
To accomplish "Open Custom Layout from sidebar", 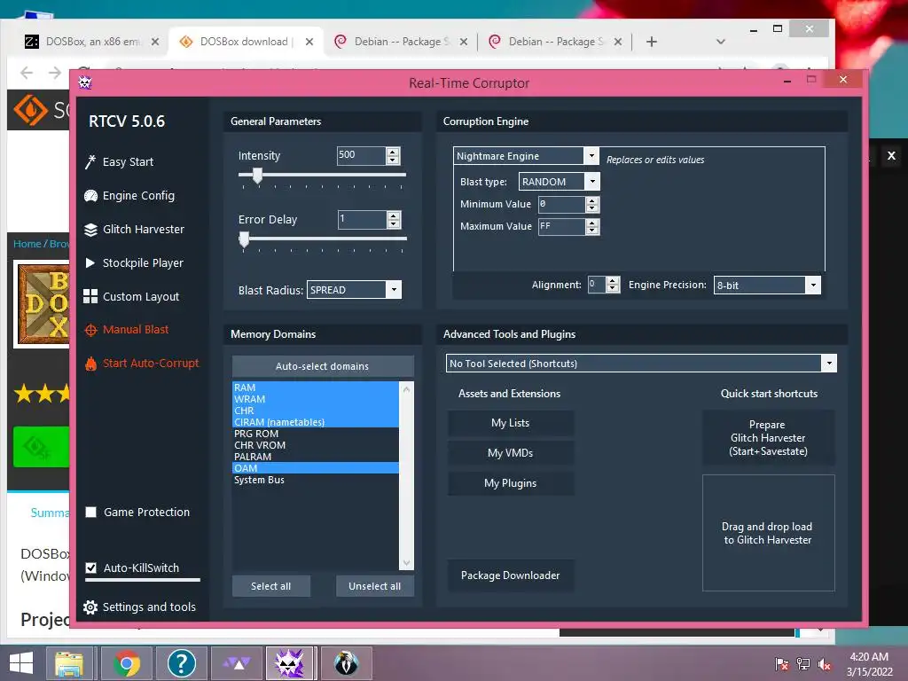I will [x=141, y=296].
